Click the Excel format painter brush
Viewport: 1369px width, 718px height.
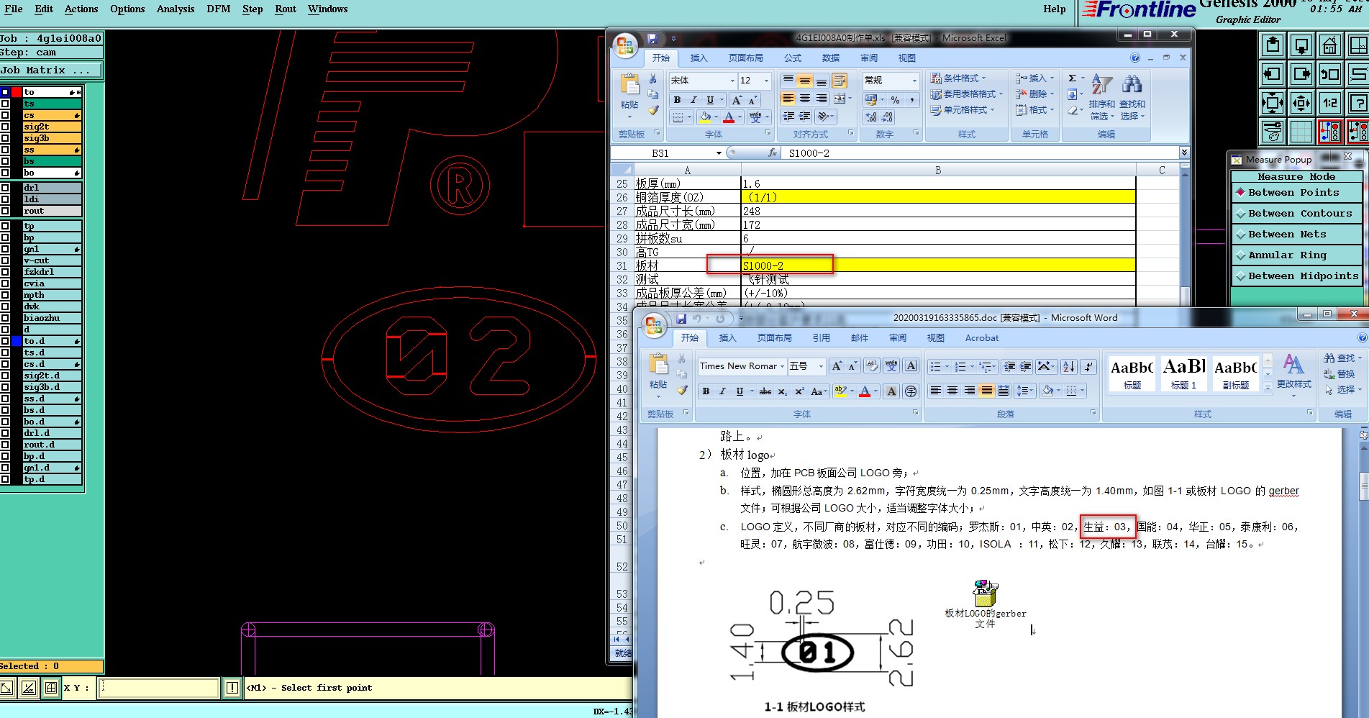[x=653, y=110]
